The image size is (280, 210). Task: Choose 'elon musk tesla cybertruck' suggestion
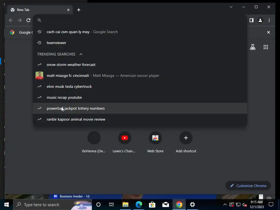click(x=140, y=86)
